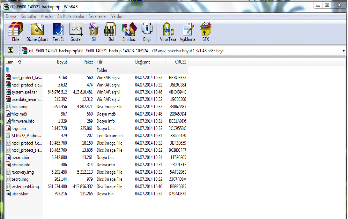Launch the Sihirbaz wizard
The height and width of the screenshot is (219, 348).
tap(129, 32)
